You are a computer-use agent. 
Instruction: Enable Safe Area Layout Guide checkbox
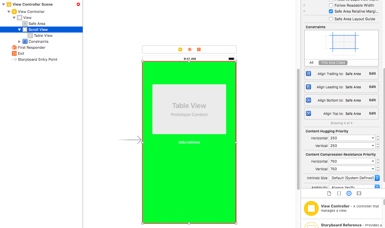pos(331,19)
